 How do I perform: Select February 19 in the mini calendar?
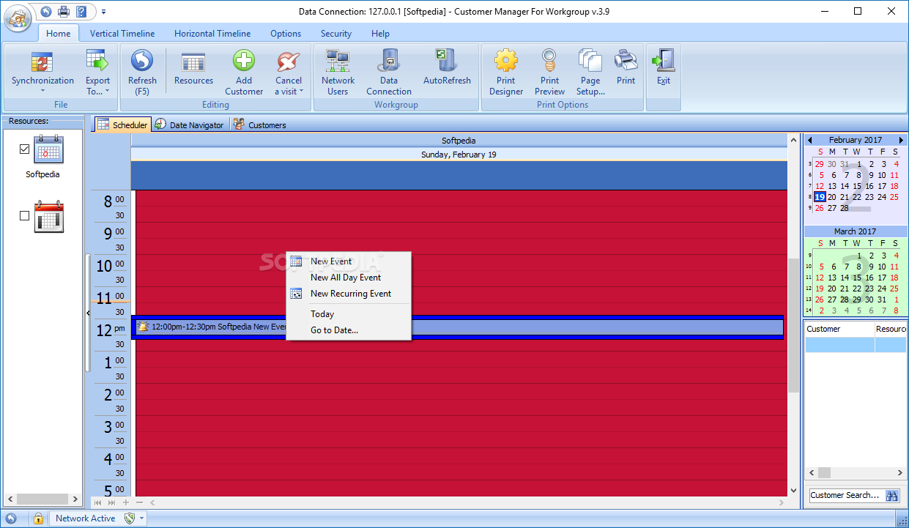click(820, 197)
